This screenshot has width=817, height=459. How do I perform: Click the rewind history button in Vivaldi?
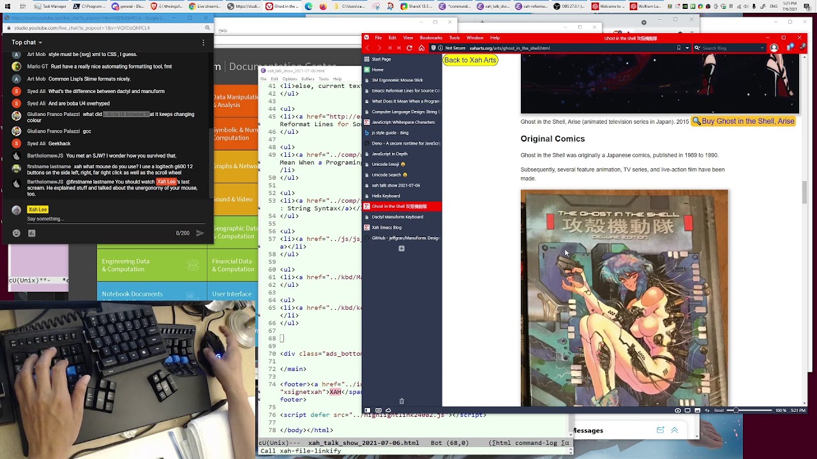coord(389,48)
